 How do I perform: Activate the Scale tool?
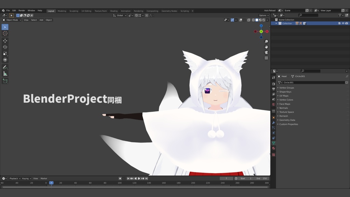coord(5,53)
